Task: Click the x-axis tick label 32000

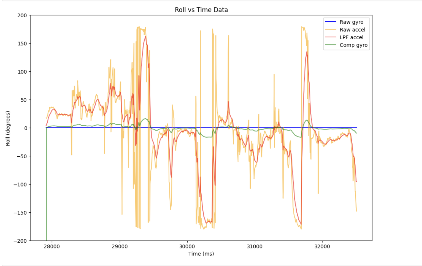Action: [322, 246]
